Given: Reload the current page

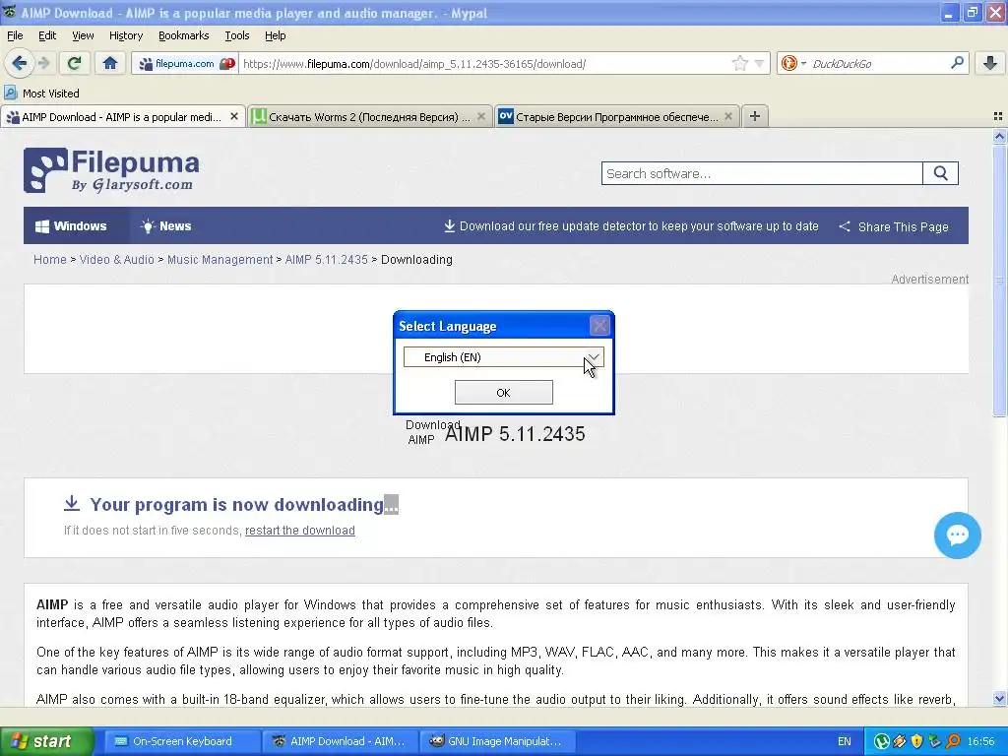Looking at the screenshot, I should click(x=74, y=63).
